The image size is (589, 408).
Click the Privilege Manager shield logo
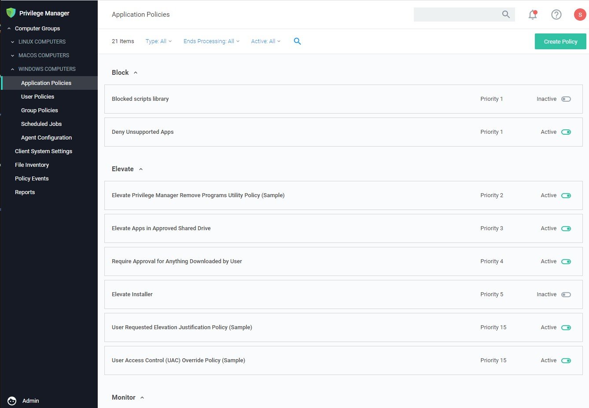11,13
